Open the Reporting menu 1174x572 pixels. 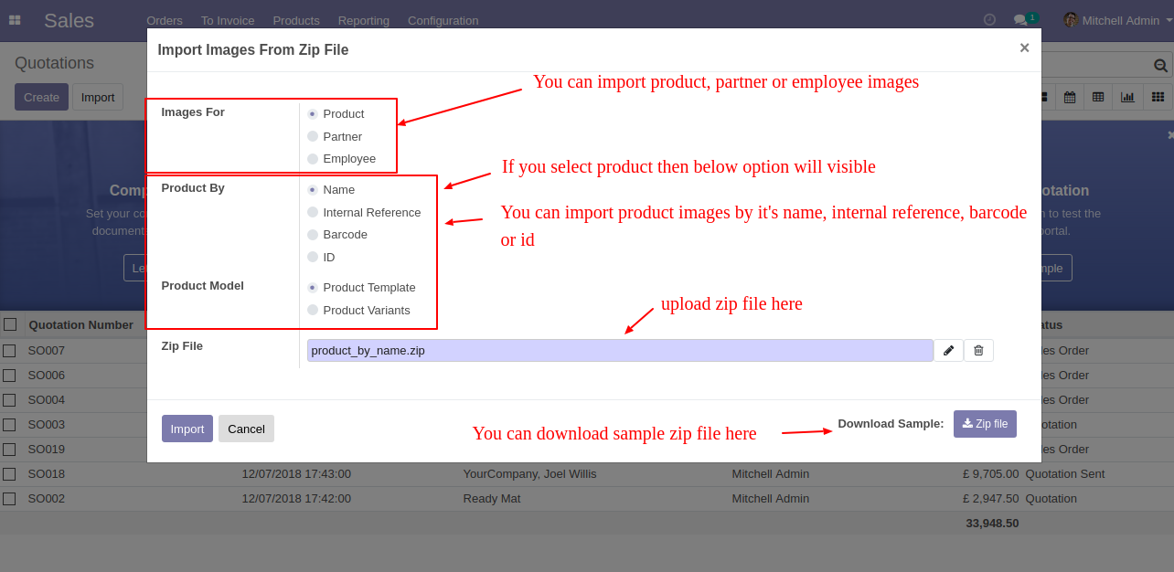click(364, 20)
